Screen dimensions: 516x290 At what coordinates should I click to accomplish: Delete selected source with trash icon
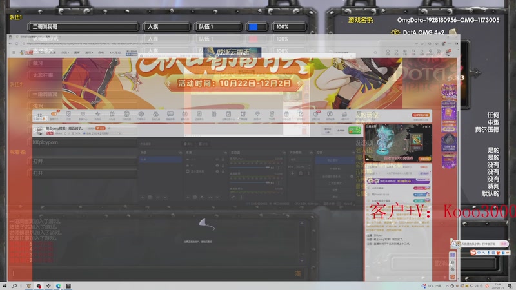[x=195, y=197]
